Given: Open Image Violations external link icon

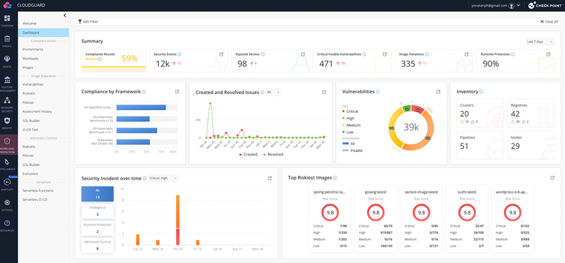Looking at the screenshot, I should pos(466,55).
